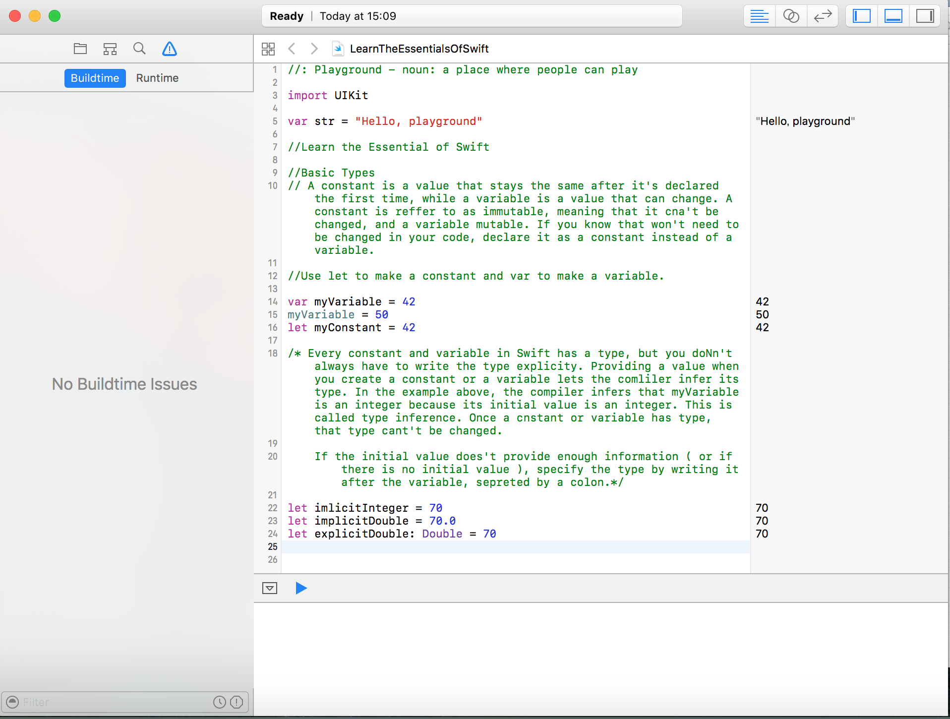950x719 pixels.
Task: Click the Swift playground file icon
Action: coord(338,49)
